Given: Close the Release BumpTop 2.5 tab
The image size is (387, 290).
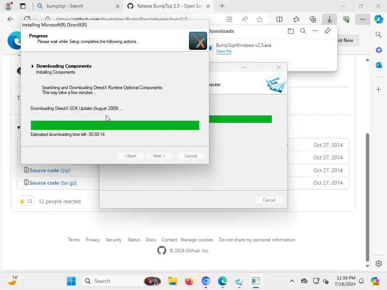Looking at the screenshot, I should pyautogui.click(x=208, y=6).
